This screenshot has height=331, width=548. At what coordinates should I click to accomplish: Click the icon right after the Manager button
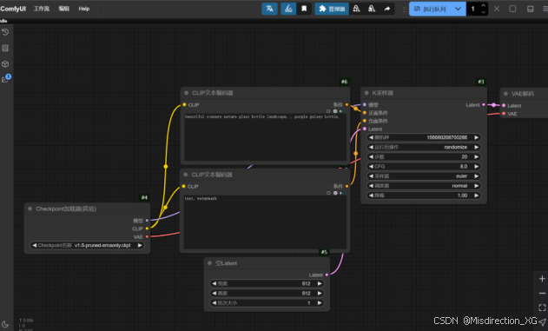click(356, 9)
